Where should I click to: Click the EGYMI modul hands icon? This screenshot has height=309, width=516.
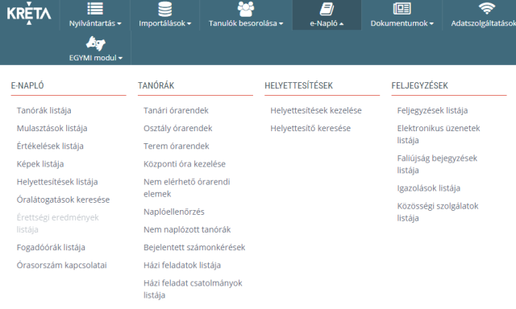pyautogui.click(x=95, y=43)
